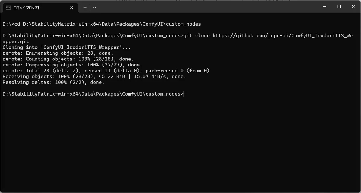Click the "remote: Enumerating objects: 28" line
The width and height of the screenshot is (361, 193).
(x=58, y=53)
